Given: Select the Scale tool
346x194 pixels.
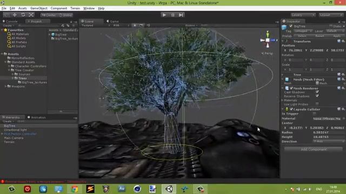Looking at the screenshot, I should [31, 15].
